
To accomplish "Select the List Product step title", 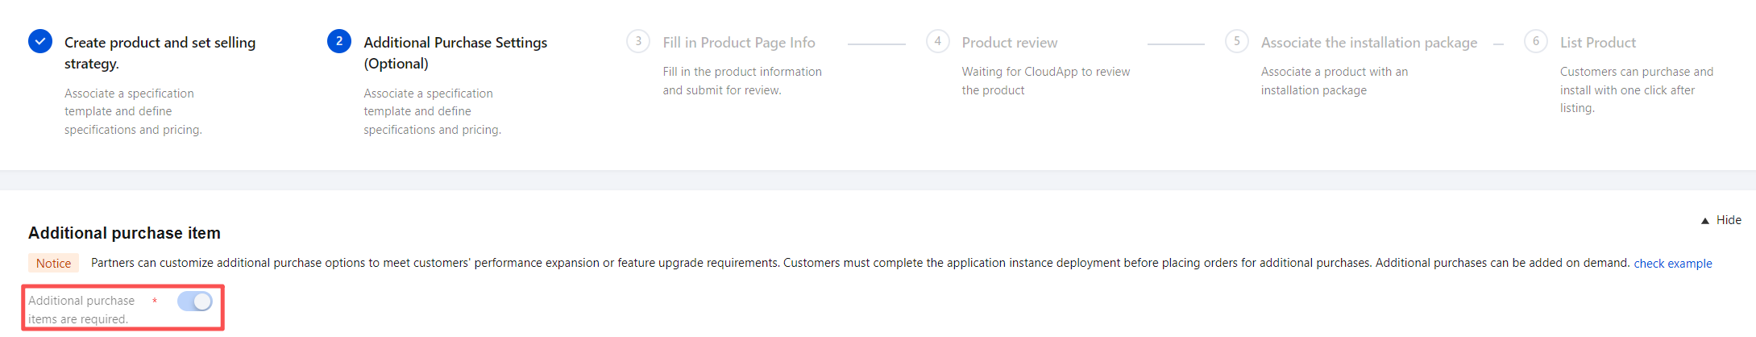I will [1597, 43].
